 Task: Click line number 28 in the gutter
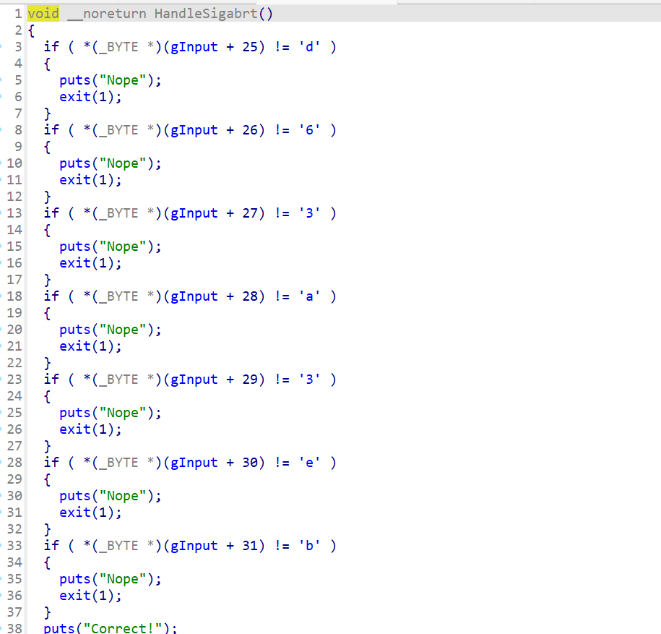(14, 463)
